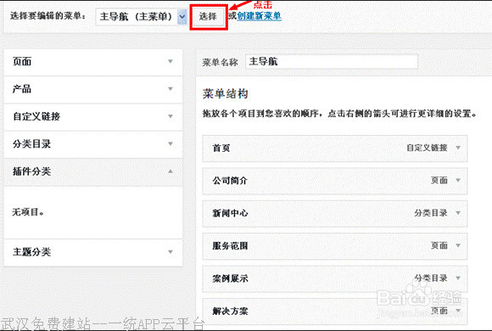Click the 主题分类 panel title
492x331 pixels.
[x=31, y=252]
